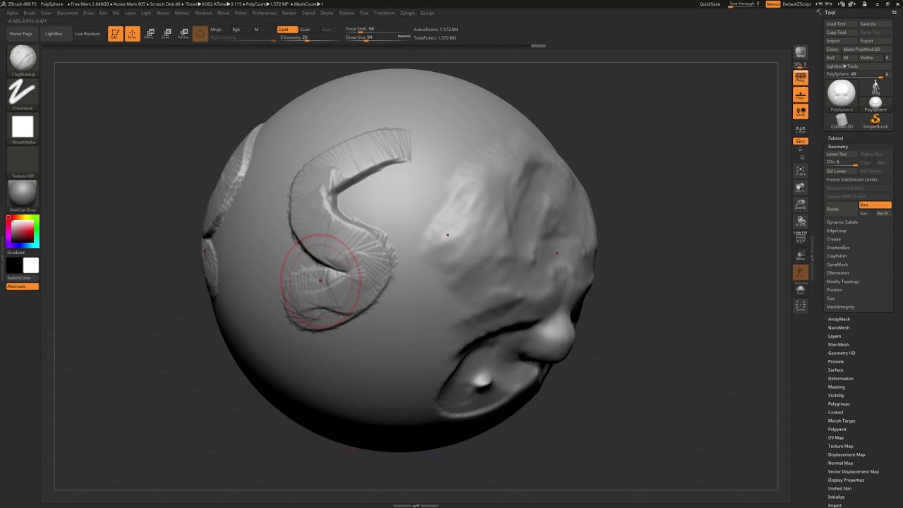Screen dimensions: 903x508
Task: Click the Frame view icon
Action: pyautogui.click(x=801, y=171)
